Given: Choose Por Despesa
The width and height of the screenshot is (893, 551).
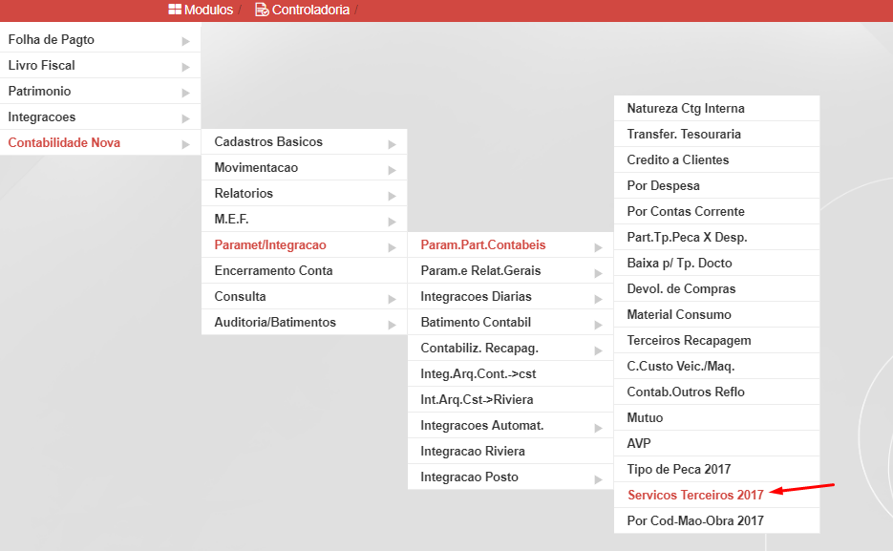Looking at the screenshot, I should point(716,185).
